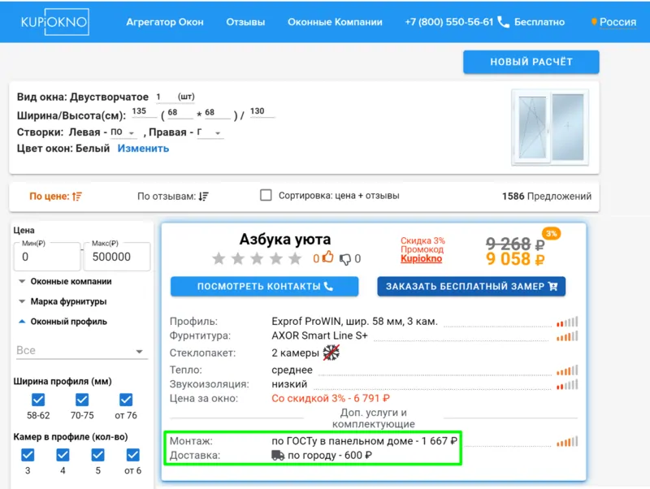Image resolution: width=650 pixels, height=489 pixels.
Task: Uncheck the 70-75 profile width checkbox
Action: tap(82, 400)
